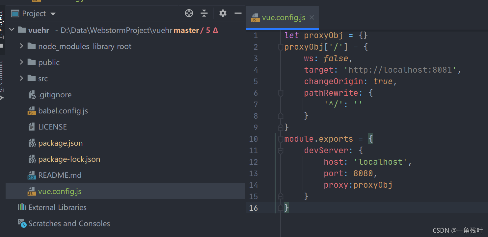
Task: Select package-lock.json in the tree
Action: [x=69, y=159]
